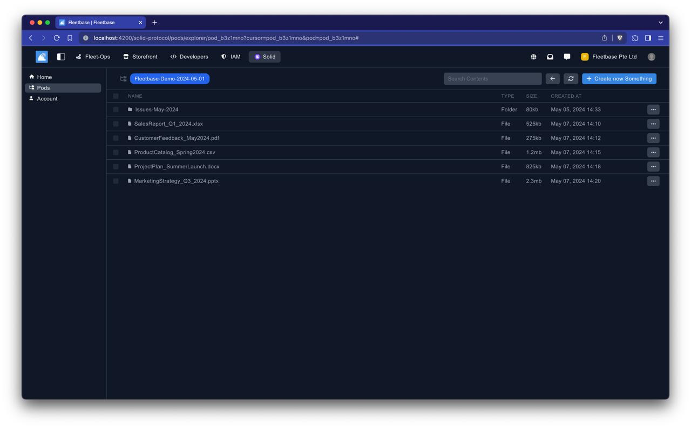Select Pods in the sidebar
691x428 pixels.
click(63, 88)
